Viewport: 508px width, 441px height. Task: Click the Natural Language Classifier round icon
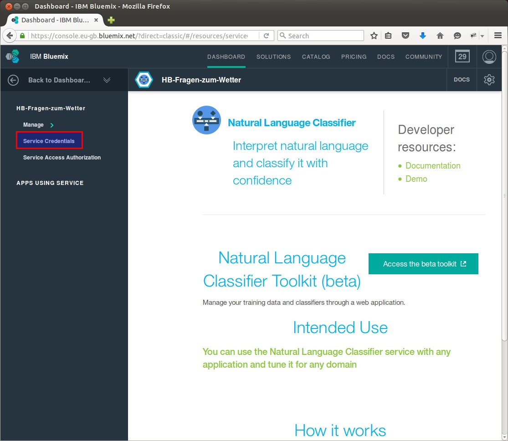pos(206,120)
